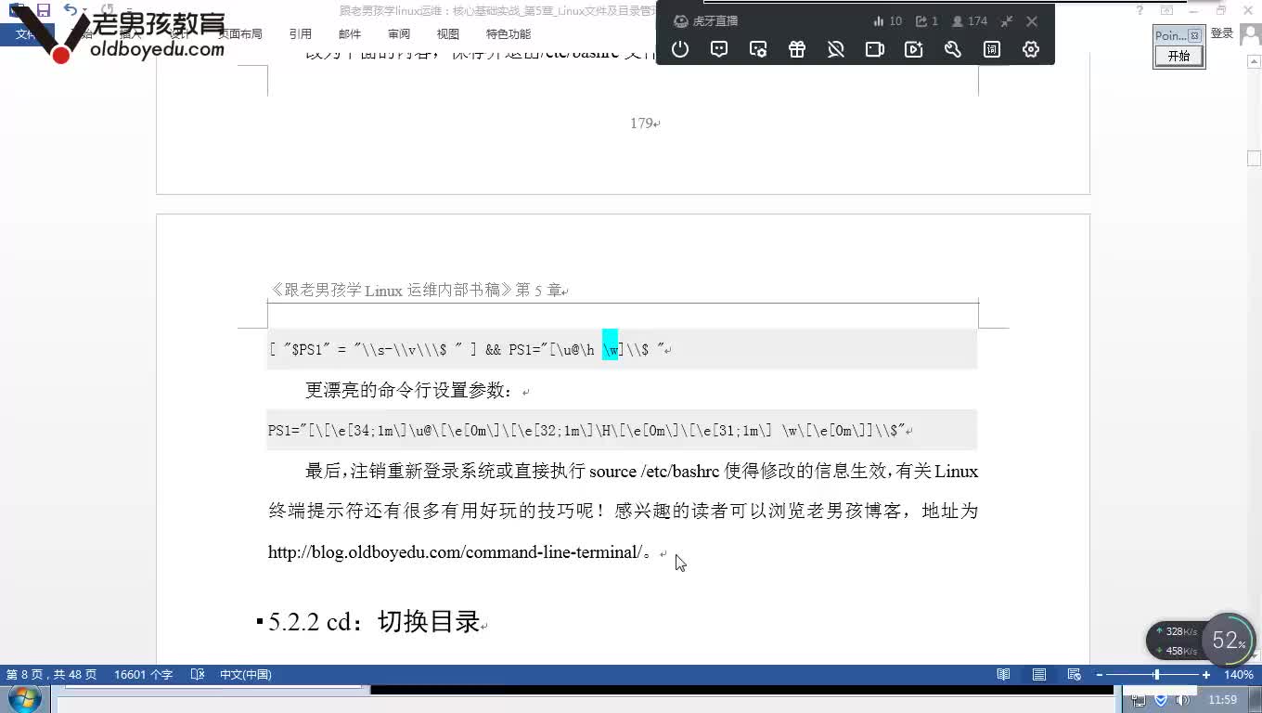Viewport: 1262px width, 713px height.
Task: Switch to Web Layout view
Action: pos(1074,675)
